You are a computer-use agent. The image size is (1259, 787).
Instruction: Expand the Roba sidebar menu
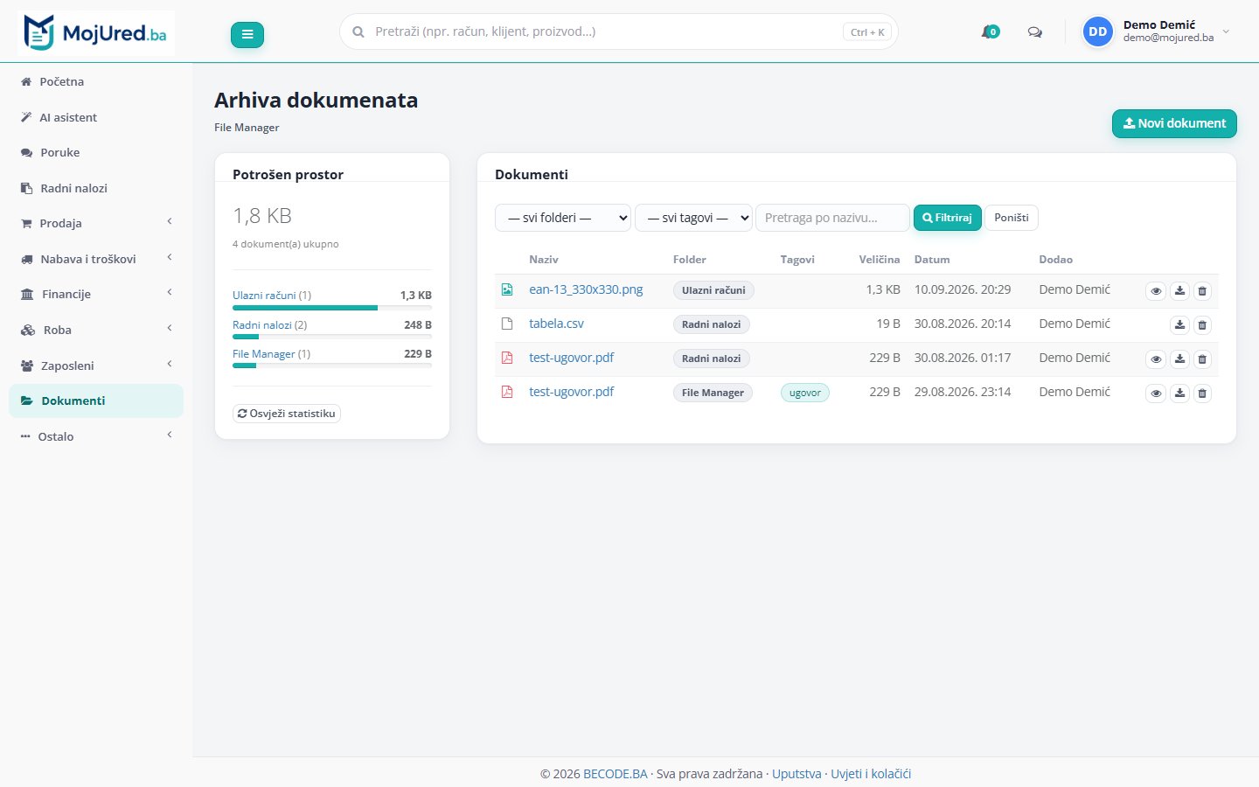pyautogui.click(x=96, y=330)
